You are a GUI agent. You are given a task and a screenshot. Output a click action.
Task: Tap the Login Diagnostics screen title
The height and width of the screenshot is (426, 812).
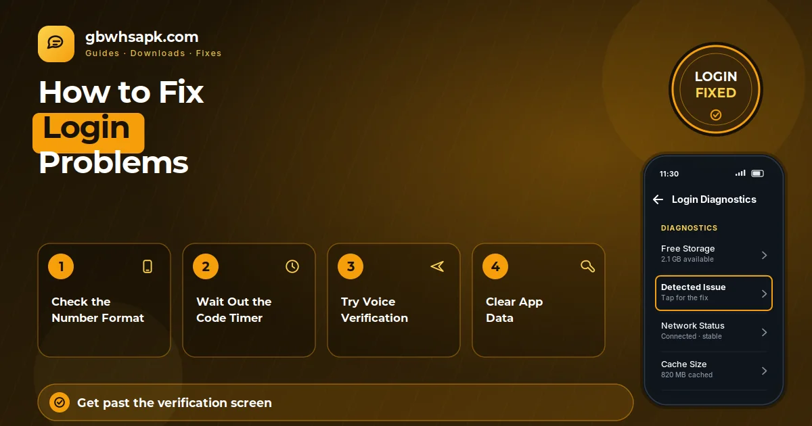714,199
